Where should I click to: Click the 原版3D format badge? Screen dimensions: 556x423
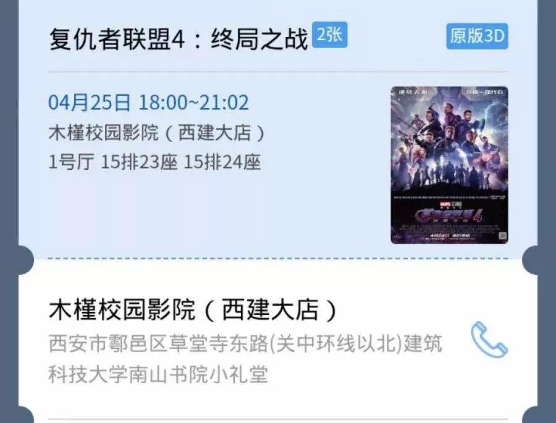[477, 36]
